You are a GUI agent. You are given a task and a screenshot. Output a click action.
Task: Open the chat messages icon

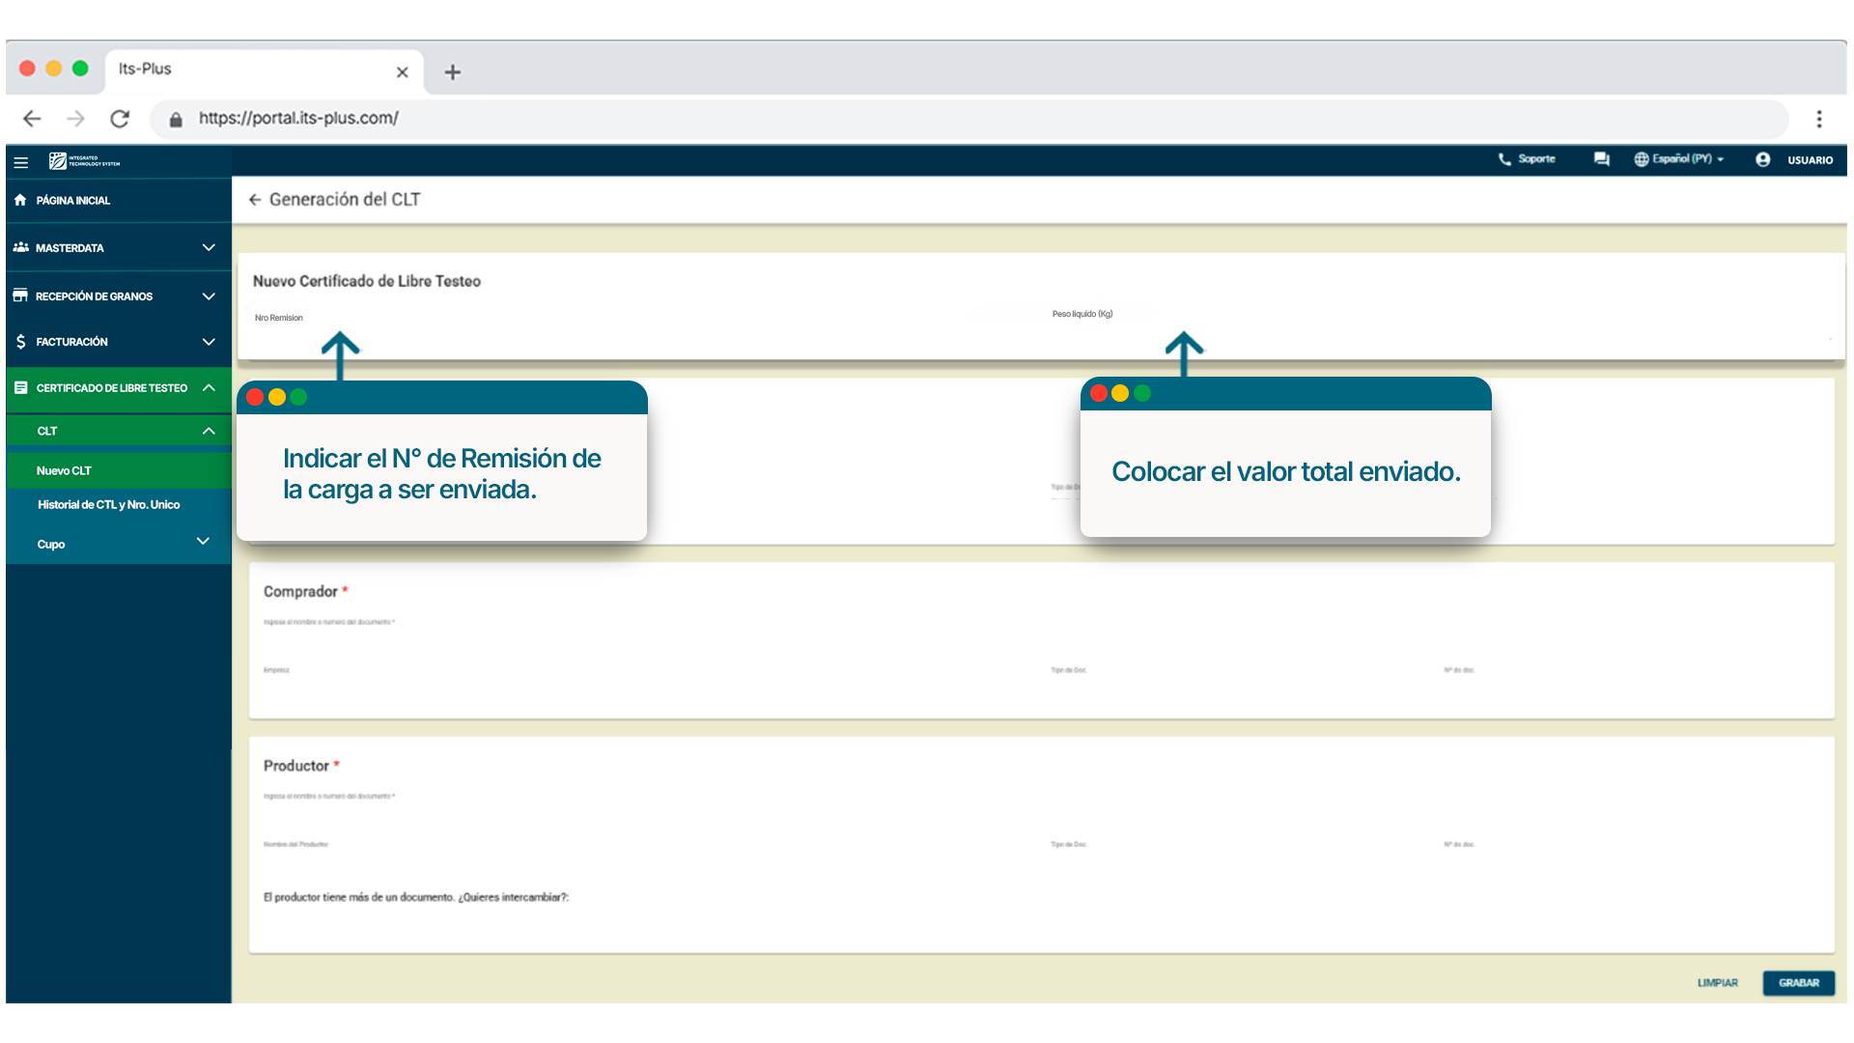point(1602,159)
